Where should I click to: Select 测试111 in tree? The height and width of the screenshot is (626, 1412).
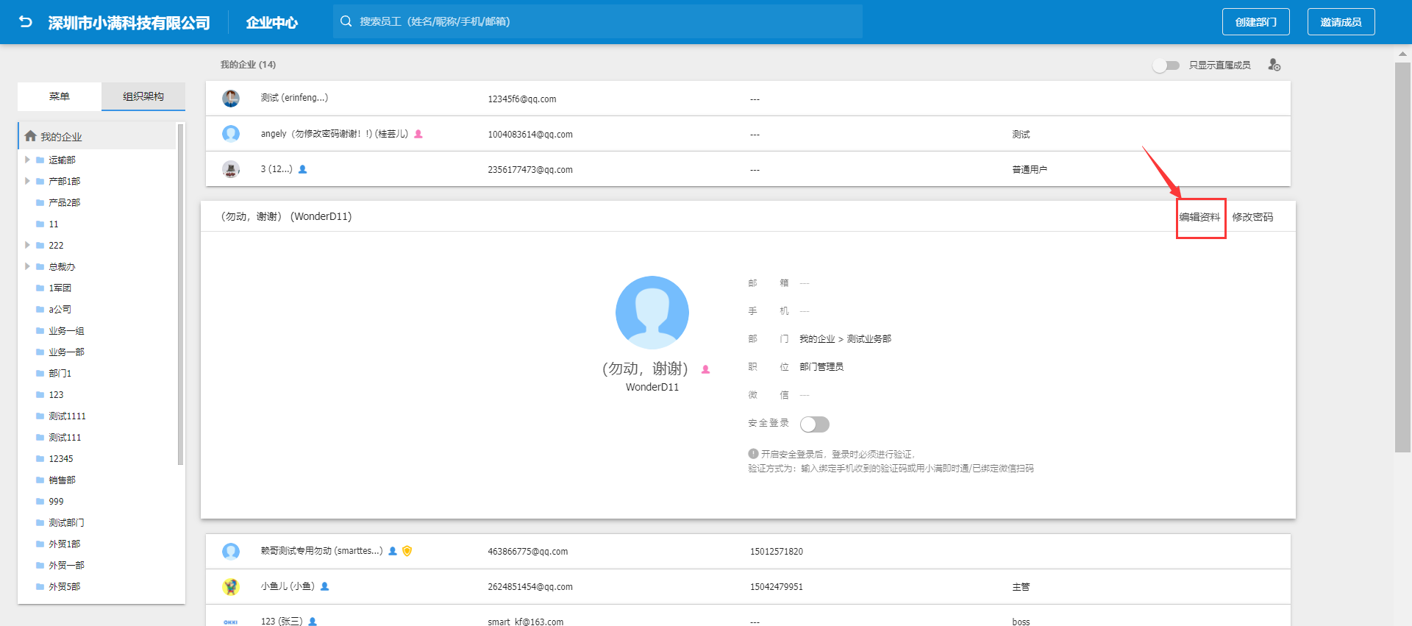coord(65,437)
